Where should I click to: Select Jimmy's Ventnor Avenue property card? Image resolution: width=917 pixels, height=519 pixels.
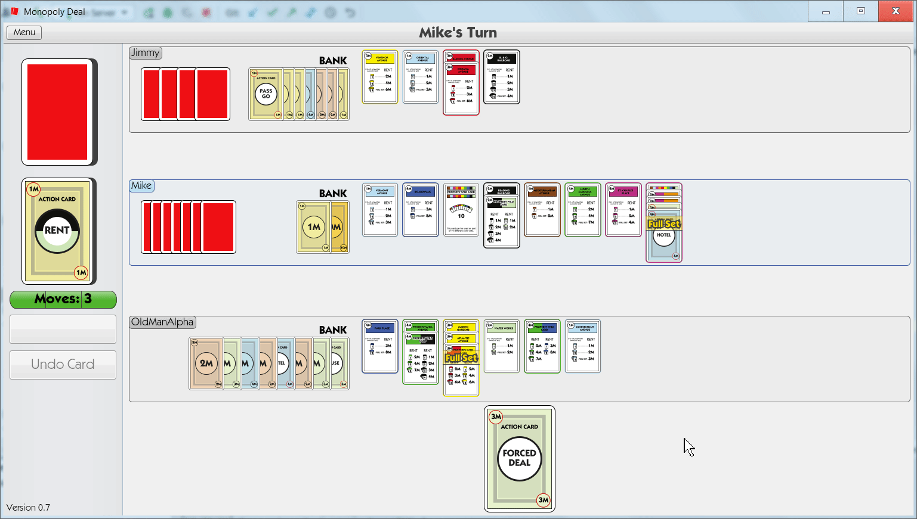(380, 77)
